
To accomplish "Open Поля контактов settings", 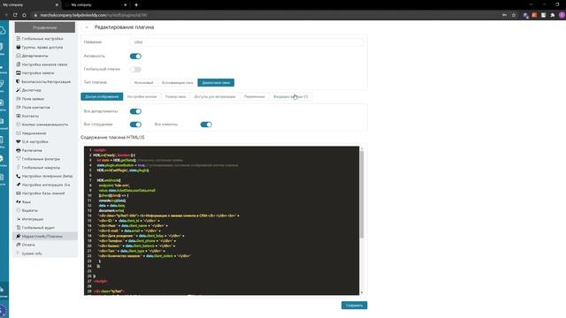I will coord(35,108).
